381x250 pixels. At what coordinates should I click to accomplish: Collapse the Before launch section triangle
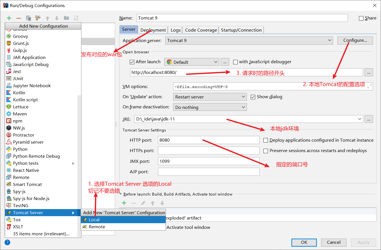pos(121,194)
